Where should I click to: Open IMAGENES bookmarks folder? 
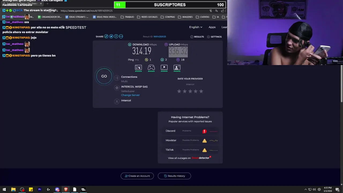(x=185, y=17)
